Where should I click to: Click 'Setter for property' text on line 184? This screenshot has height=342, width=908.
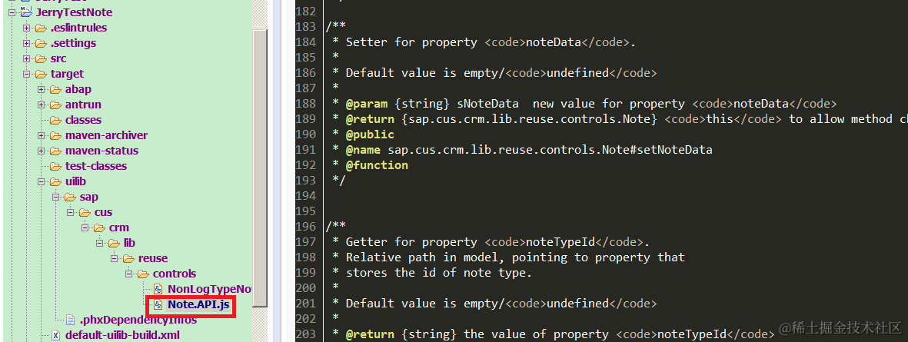coord(412,42)
